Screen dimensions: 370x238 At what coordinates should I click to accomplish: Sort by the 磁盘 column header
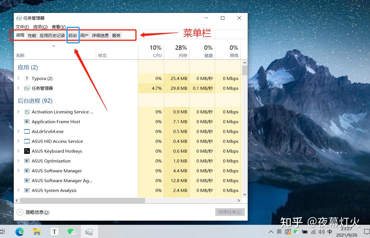point(202,52)
